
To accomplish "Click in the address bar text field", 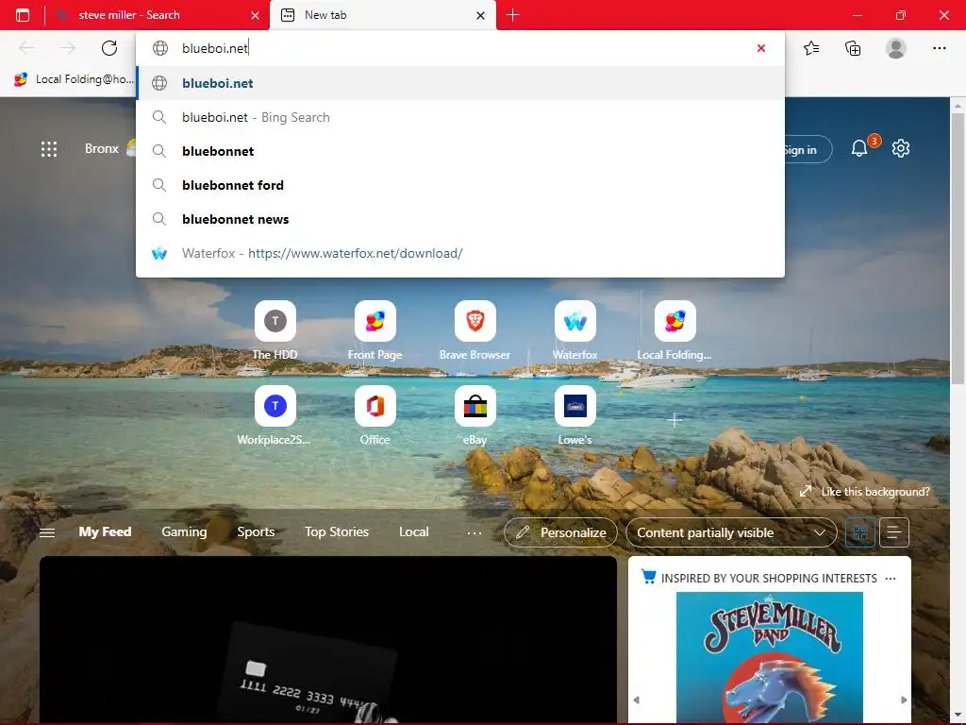I will point(462,48).
